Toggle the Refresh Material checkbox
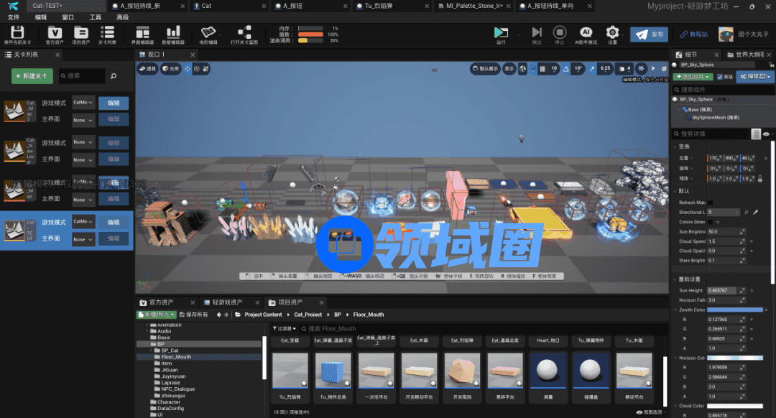This screenshot has width=776, height=418. coord(711,203)
